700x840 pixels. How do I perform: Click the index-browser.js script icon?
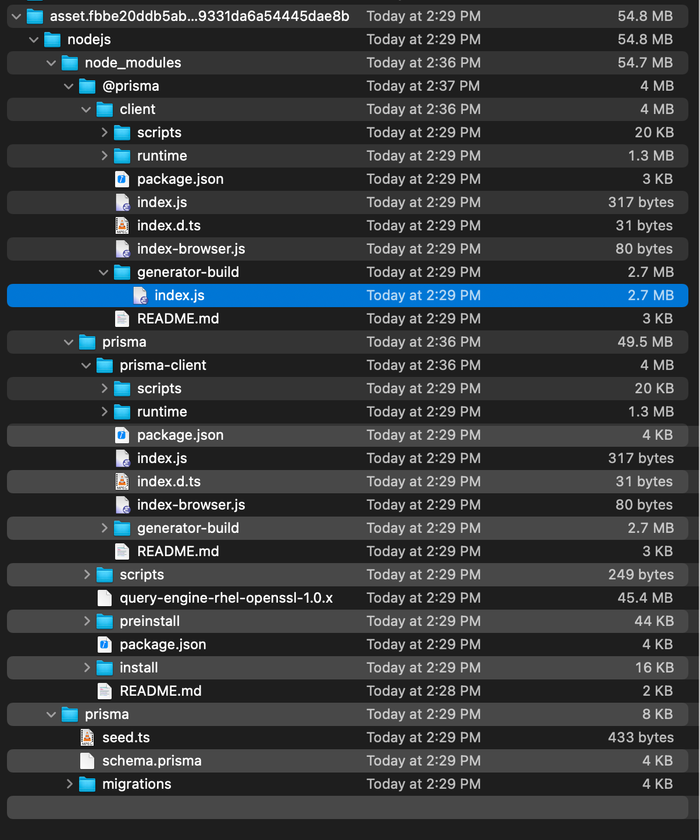(123, 249)
